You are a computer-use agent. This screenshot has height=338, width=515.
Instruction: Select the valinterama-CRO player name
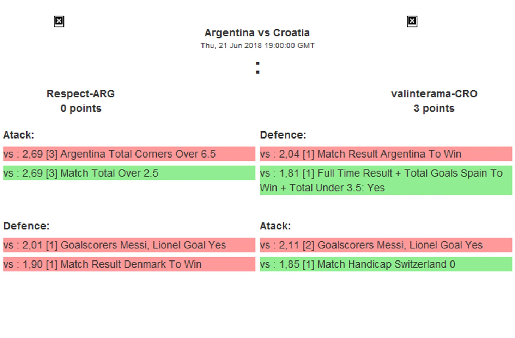[x=434, y=94]
